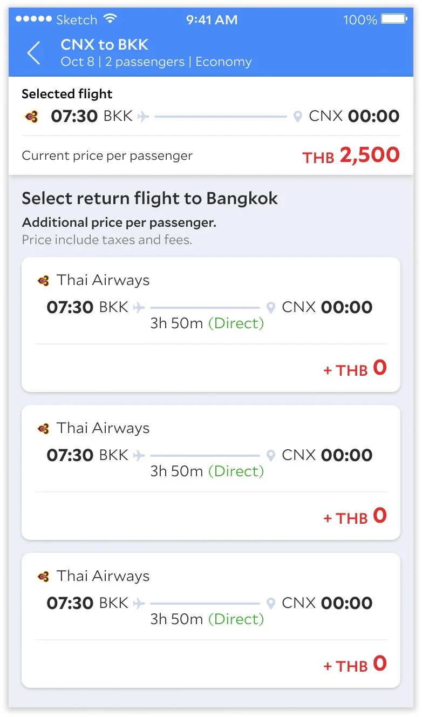Tap the battery icon in status bar
This screenshot has width=422, height=717.
[394, 19]
